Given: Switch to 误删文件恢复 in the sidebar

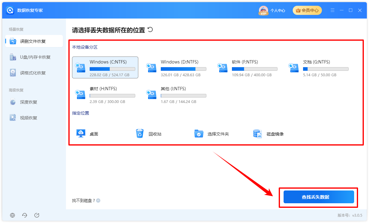Looking at the screenshot, I should (34, 41).
